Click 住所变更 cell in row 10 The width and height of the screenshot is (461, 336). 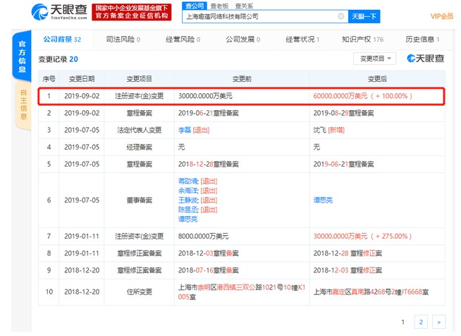click(139, 292)
